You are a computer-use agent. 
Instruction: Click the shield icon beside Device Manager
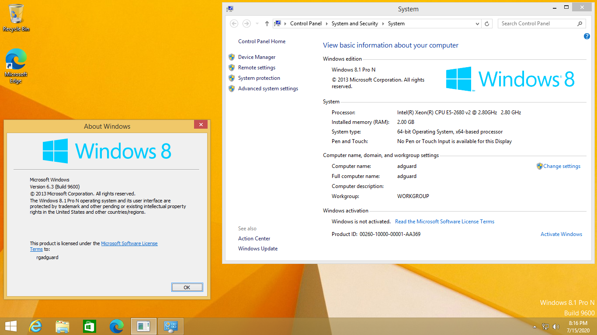[x=232, y=57]
